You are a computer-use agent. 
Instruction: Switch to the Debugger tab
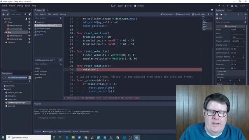pos(49,131)
